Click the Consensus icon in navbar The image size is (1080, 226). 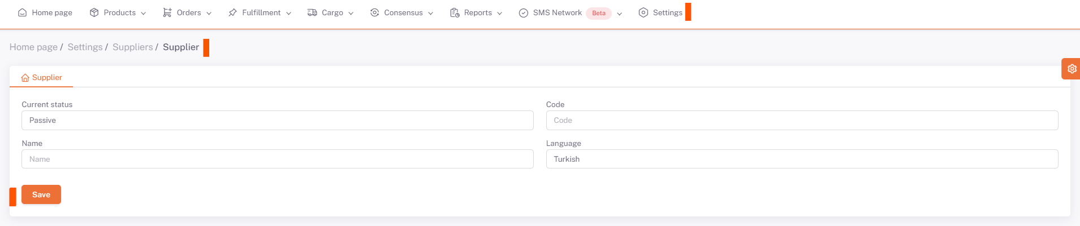(374, 12)
